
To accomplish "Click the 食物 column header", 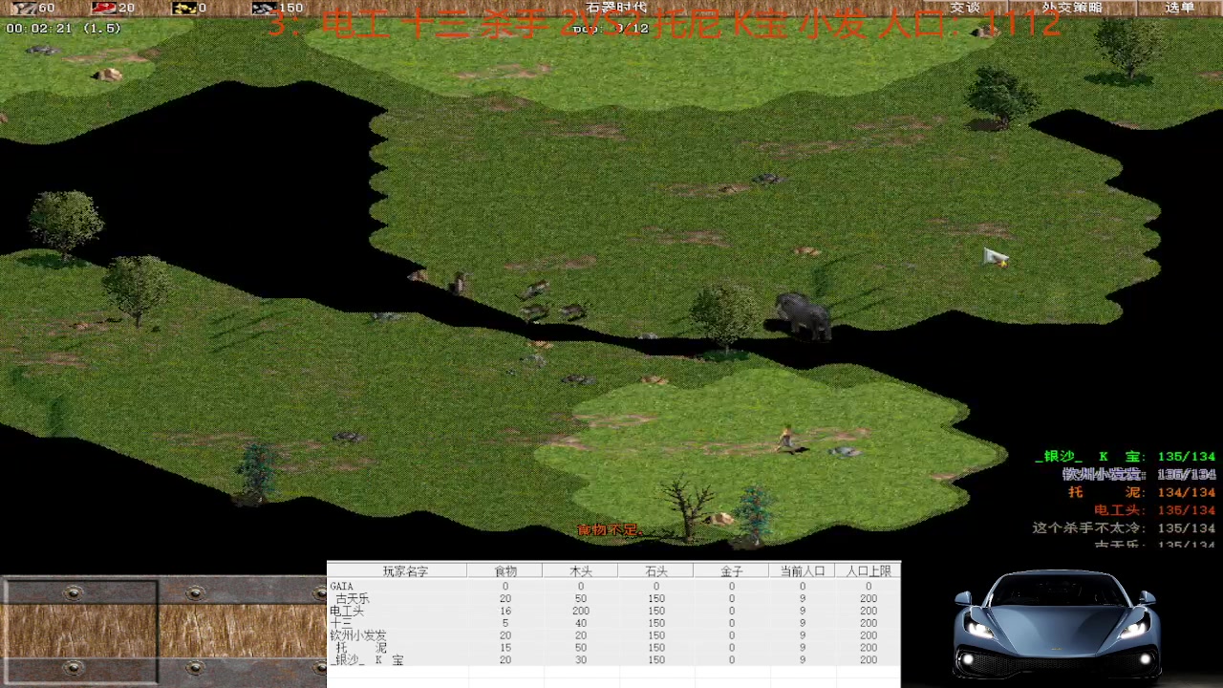I will click(x=504, y=570).
